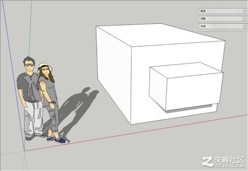Screen dimensions: 248x171
Task: Select the man figure with sunglasses
Action: click(29, 98)
